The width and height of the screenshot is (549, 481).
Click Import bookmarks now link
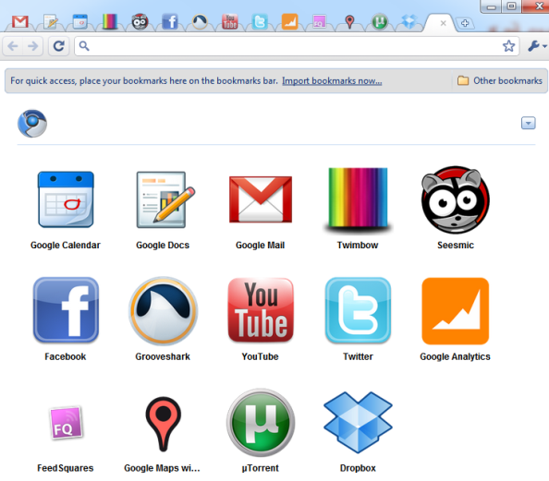(332, 81)
